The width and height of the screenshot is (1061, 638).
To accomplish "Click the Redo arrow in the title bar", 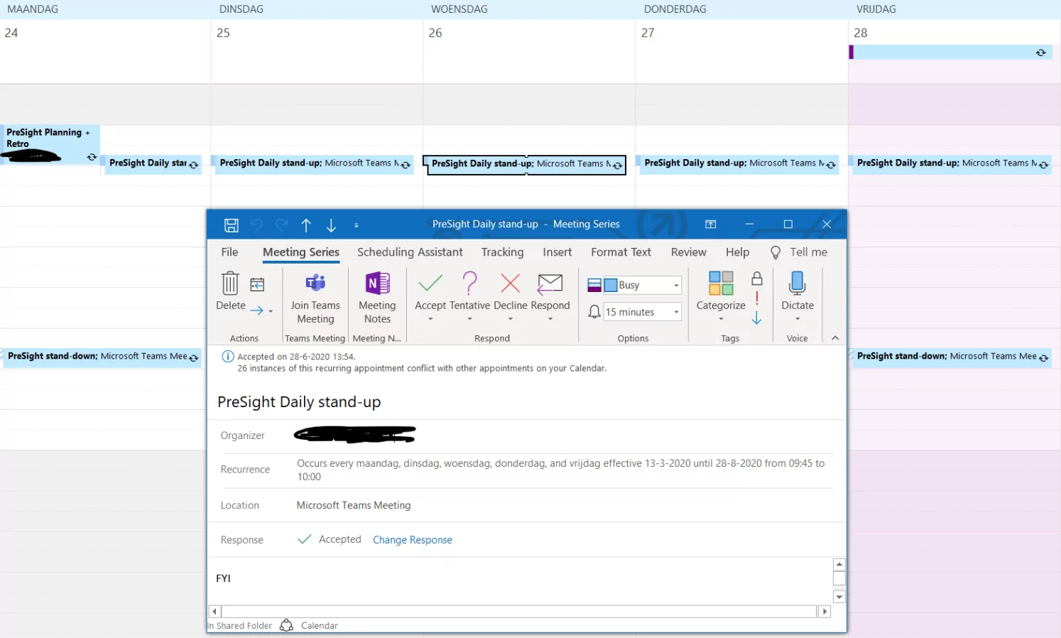I will click(281, 225).
